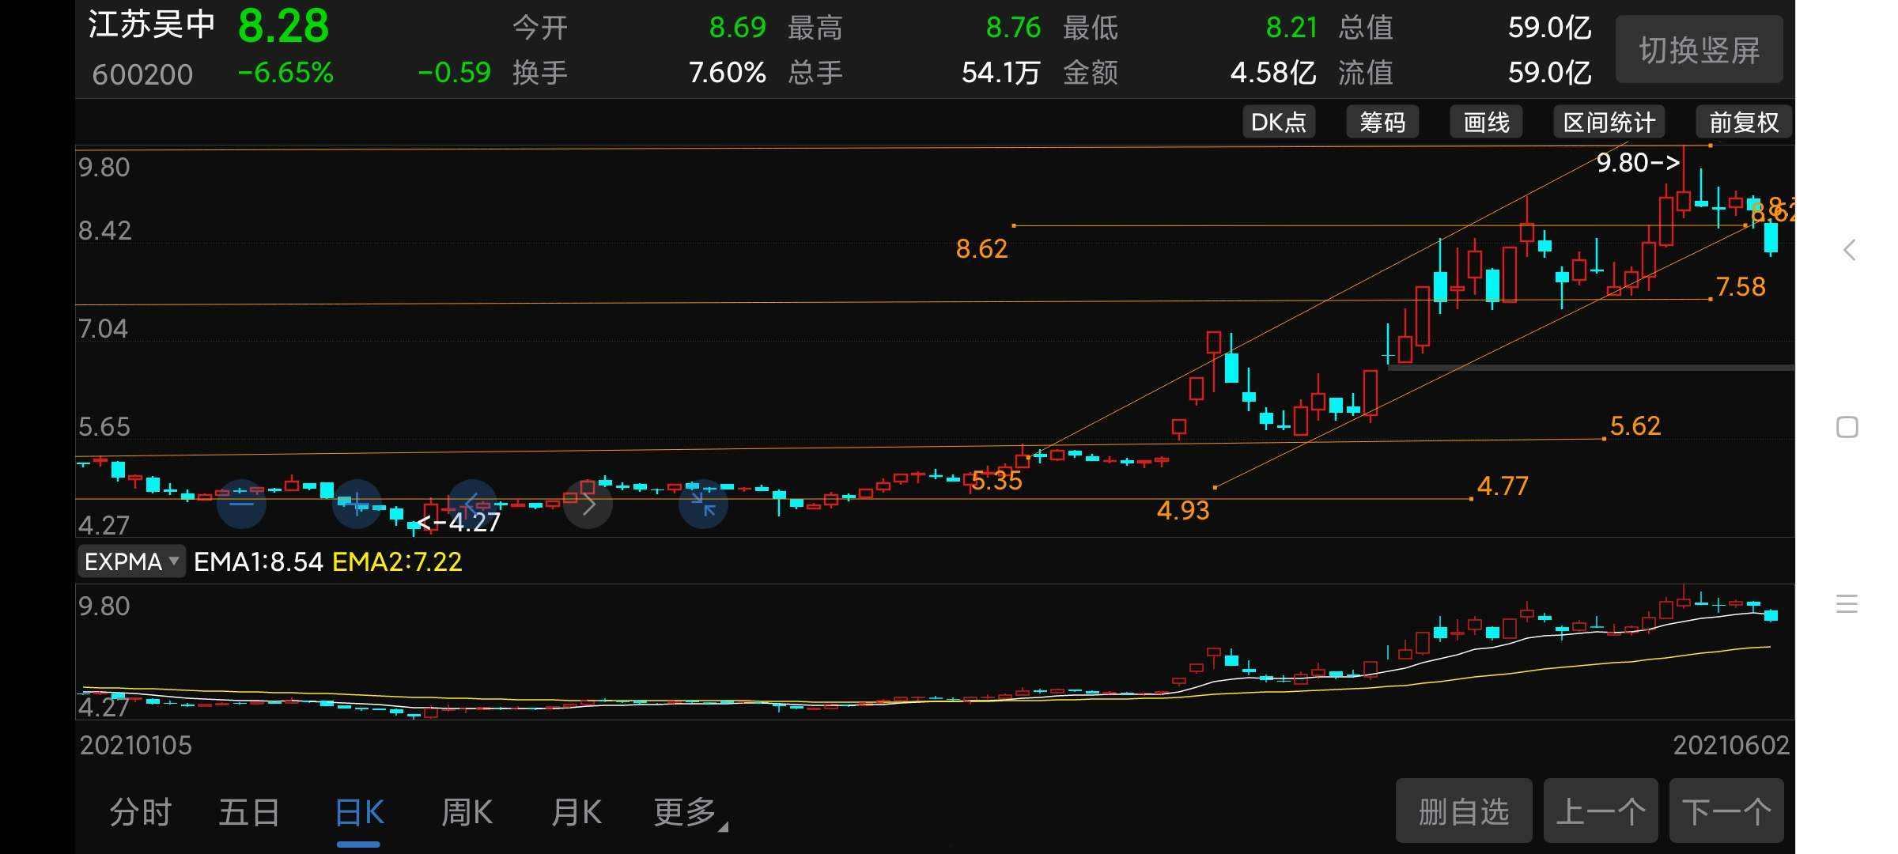The height and width of the screenshot is (854, 1898).
Task: Tap 删自选 to remove from watchlist
Action: [1464, 811]
